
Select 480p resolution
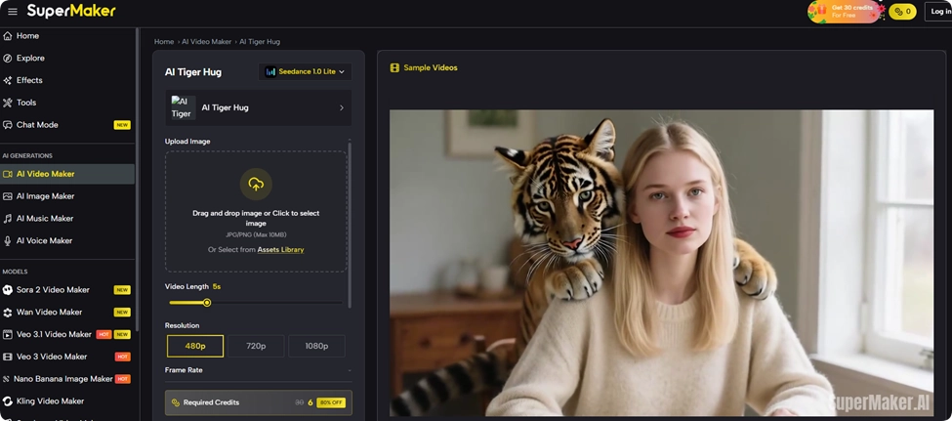click(x=195, y=347)
